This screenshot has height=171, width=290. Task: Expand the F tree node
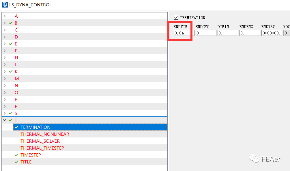5,51
